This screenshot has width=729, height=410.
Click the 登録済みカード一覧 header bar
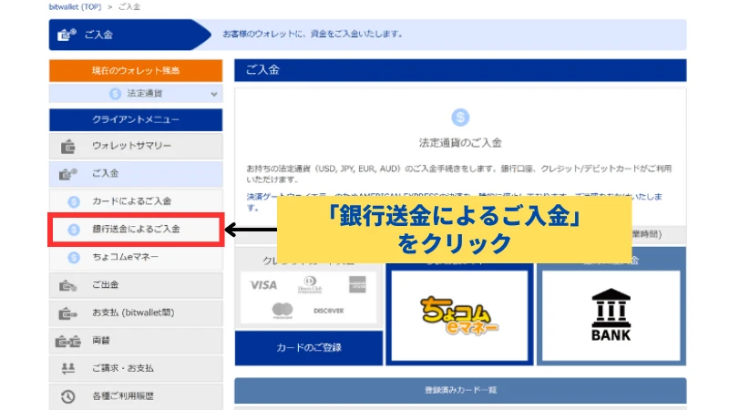(x=460, y=390)
